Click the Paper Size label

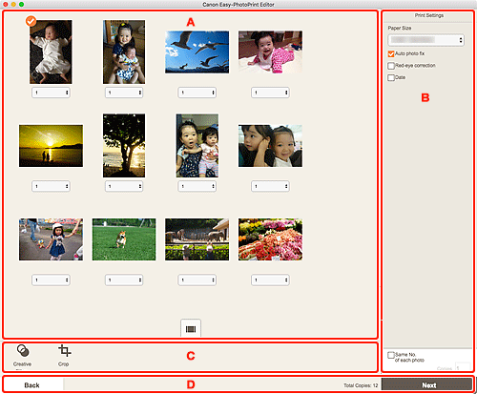(x=400, y=28)
